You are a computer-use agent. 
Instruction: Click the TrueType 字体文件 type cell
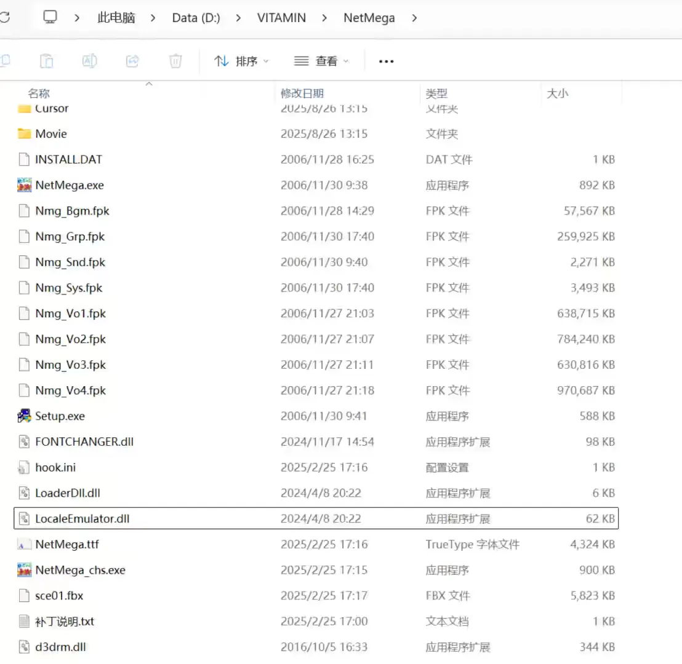point(473,544)
